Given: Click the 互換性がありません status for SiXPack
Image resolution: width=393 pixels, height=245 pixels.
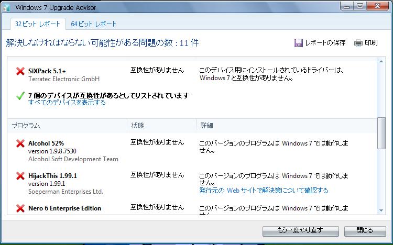Looking at the screenshot, I should 157,70.
